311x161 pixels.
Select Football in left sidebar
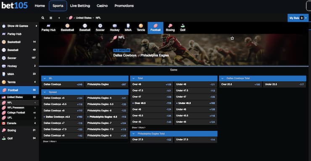[19, 90]
